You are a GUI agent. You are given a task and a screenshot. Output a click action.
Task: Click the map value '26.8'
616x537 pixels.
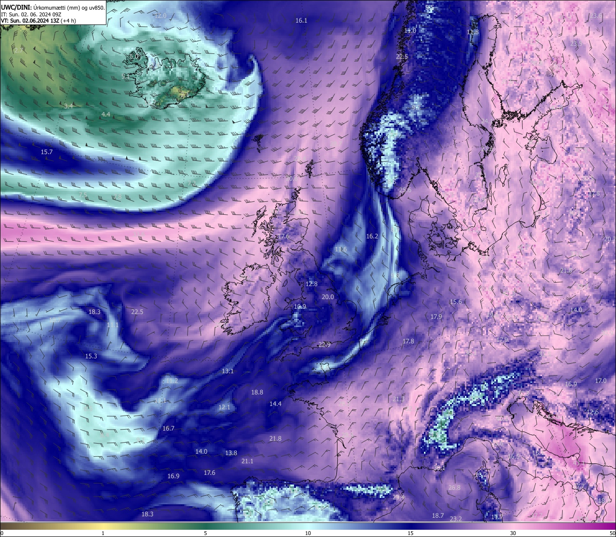click(454, 488)
